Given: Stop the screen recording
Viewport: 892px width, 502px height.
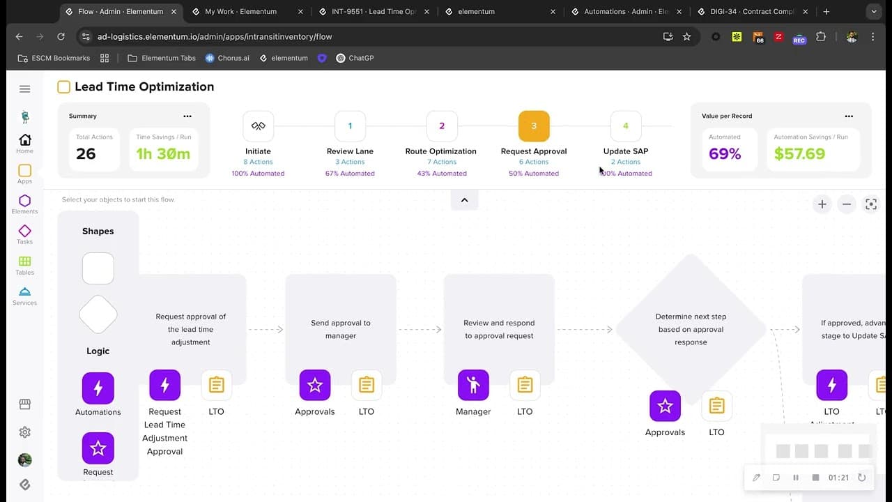Looking at the screenshot, I should [x=815, y=478].
